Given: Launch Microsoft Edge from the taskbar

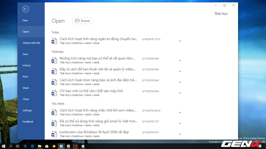Looking at the screenshot, I should click(32, 146).
